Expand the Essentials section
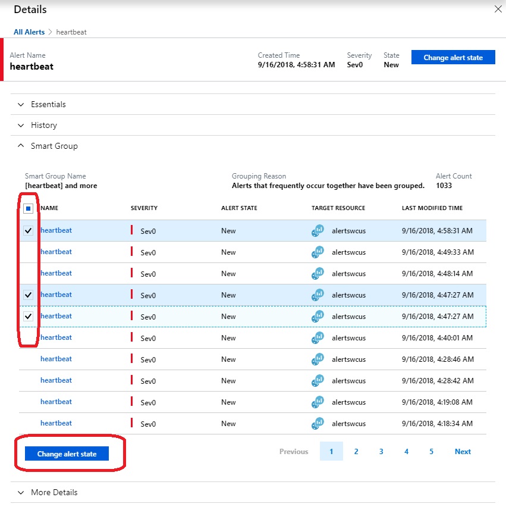Image resolution: width=506 pixels, height=513 pixels. pyautogui.click(x=48, y=104)
